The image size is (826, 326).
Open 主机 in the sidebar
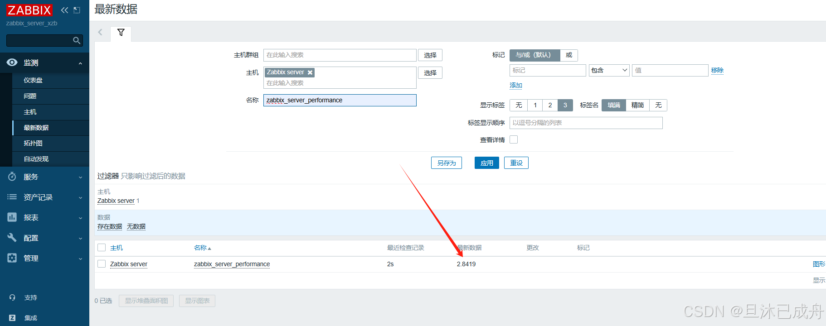(x=51, y=112)
